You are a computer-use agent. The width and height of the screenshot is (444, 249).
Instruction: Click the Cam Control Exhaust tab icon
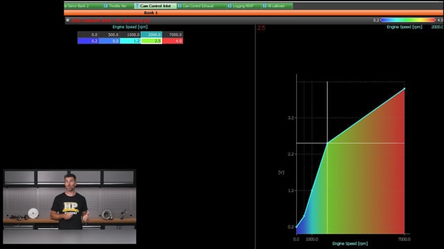tap(180, 6)
